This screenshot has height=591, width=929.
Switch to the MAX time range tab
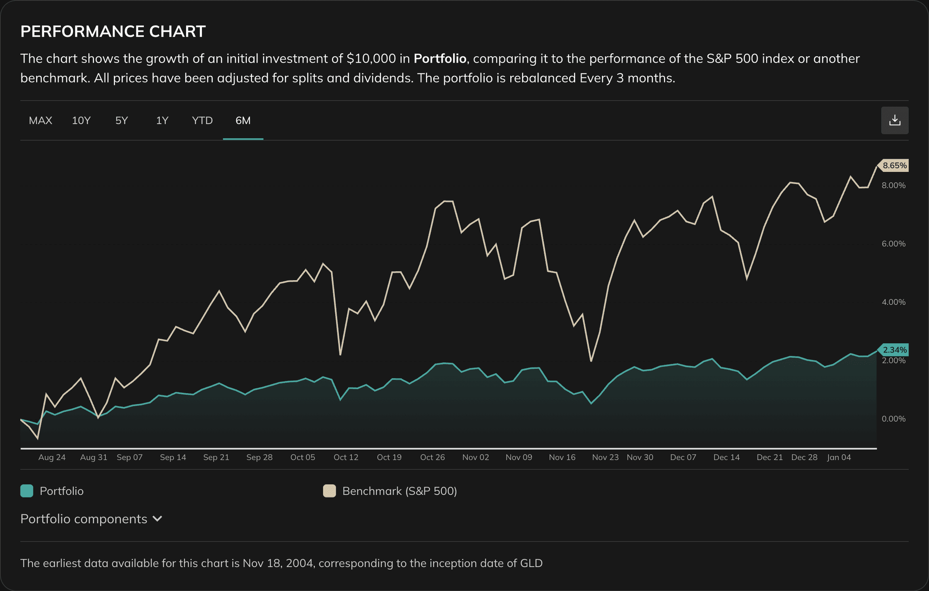pyautogui.click(x=41, y=120)
